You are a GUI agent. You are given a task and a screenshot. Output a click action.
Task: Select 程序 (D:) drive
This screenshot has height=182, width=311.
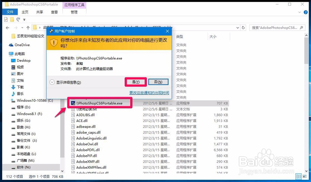pos(21,107)
